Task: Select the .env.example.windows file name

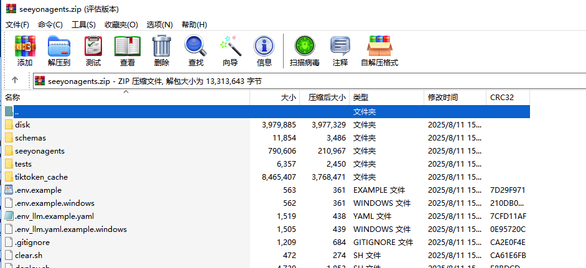Action: click(55, 203)
